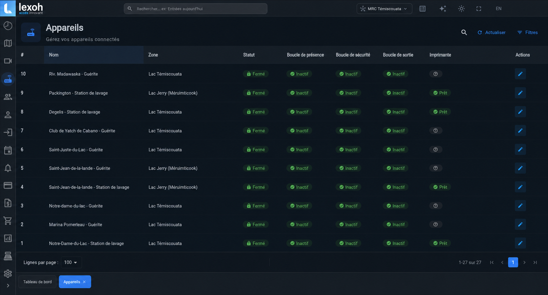Click the AI sparkle icon in top bar
The width and height of the screenshot is (548, 295).
coord(443,9)
